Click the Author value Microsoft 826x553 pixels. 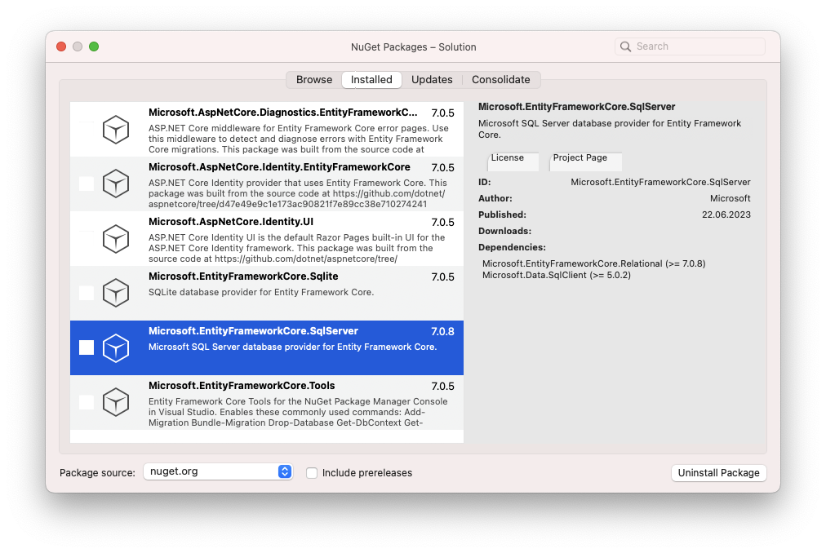(731, 198)
